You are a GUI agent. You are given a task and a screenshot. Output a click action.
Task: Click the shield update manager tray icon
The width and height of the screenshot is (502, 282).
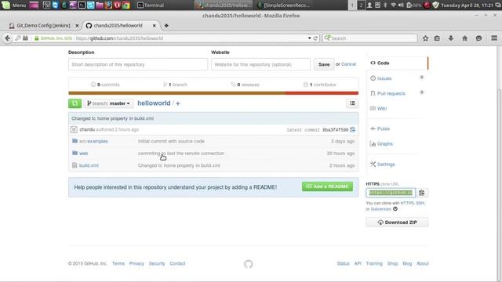click(x=435, y=5)
